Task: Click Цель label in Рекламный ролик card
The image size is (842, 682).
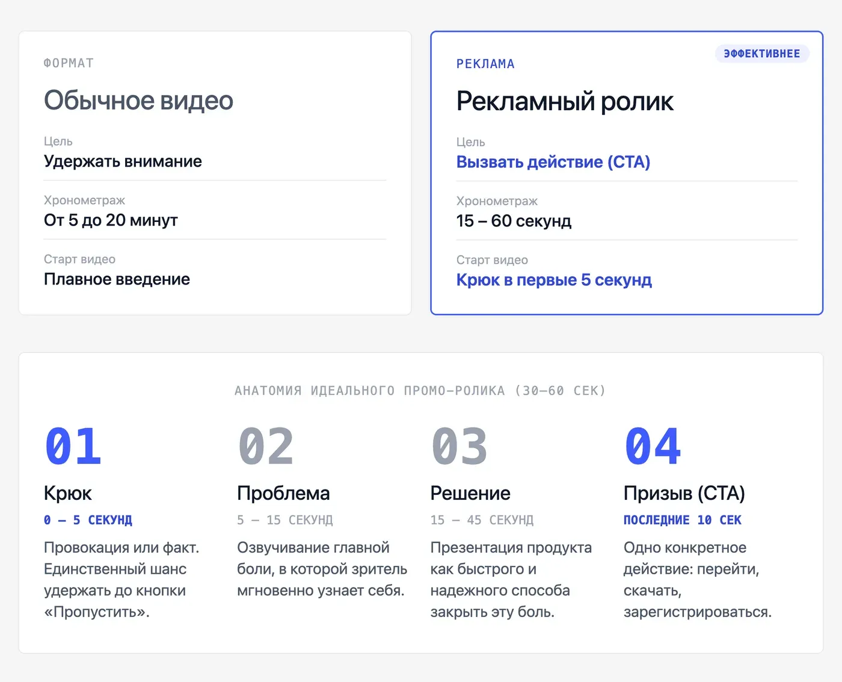Action: click(x=470, y=142)
